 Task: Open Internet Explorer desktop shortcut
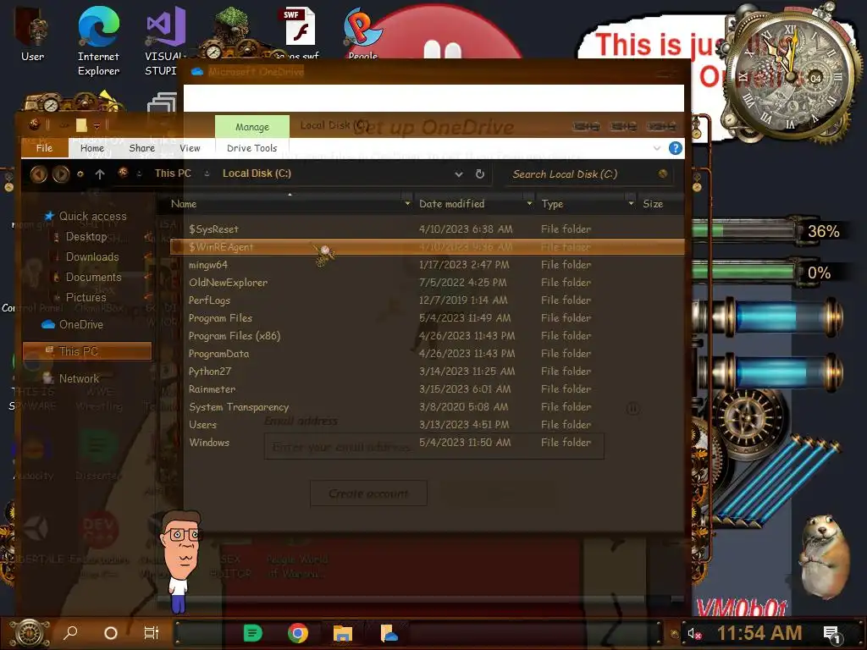(98, 41)
